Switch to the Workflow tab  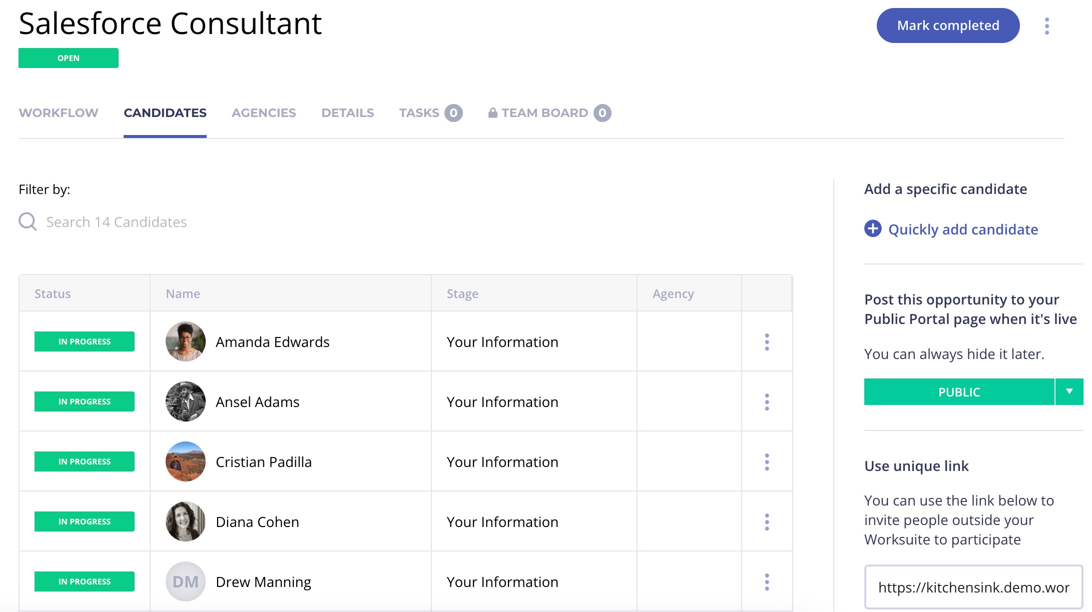(x=59, y=113)
